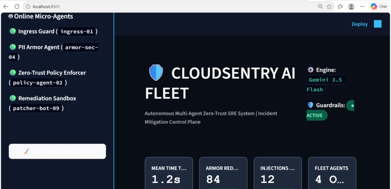Viewport: 391px width, 189px height.
Task: Select the patcher-bot-09 code tag
Action: pos(36,108)
